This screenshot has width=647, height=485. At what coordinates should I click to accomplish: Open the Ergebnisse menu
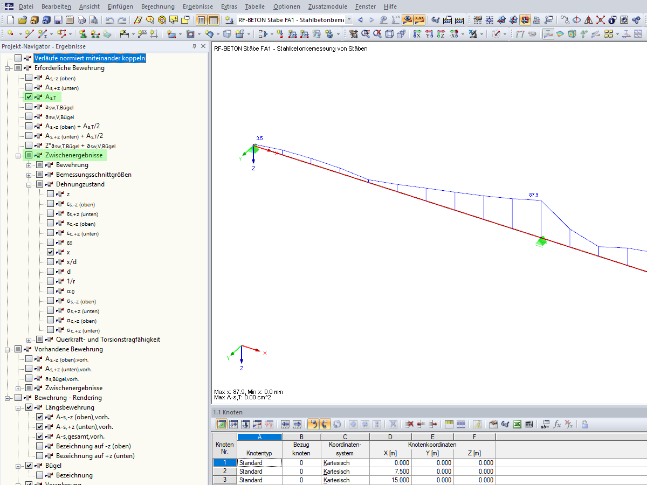[198, 6]
